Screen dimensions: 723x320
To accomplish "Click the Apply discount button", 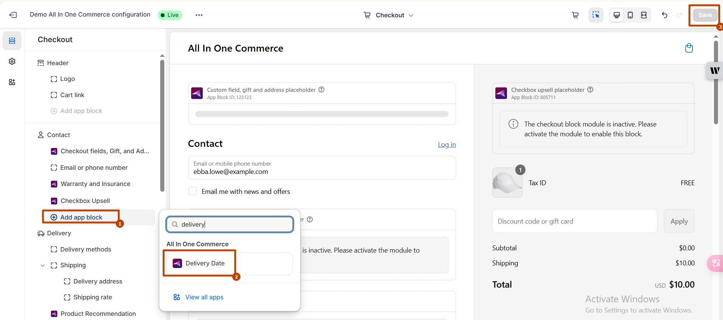I will (679, 221).
